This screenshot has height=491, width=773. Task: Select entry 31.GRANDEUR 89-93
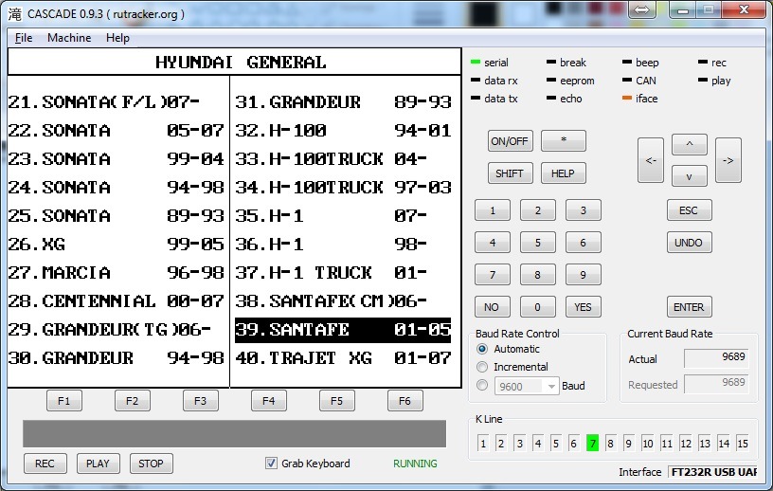tap(343, 102)
